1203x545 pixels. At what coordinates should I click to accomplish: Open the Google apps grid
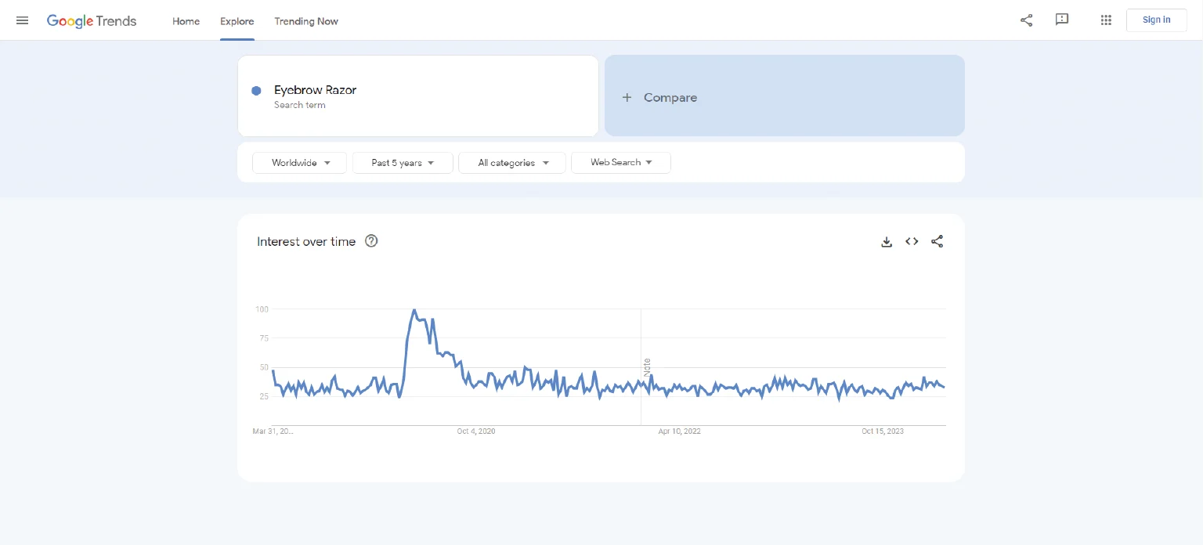click(x=1106, y=20)
